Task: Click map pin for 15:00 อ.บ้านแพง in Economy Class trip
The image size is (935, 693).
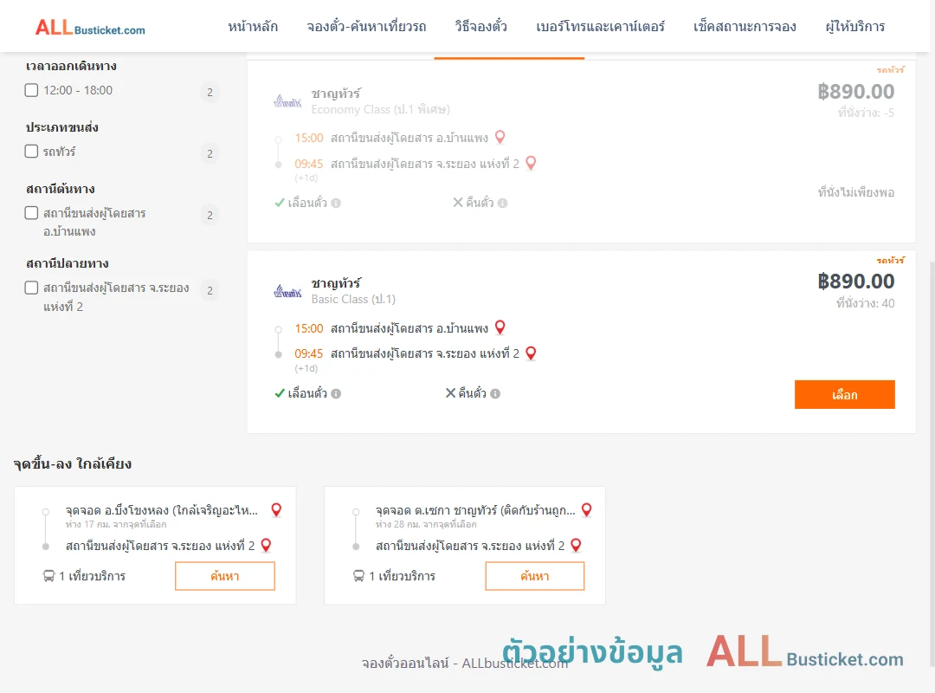Action: [500, 137]
